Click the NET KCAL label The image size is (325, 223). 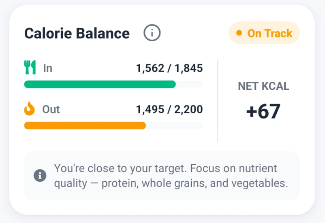point(263,86)
